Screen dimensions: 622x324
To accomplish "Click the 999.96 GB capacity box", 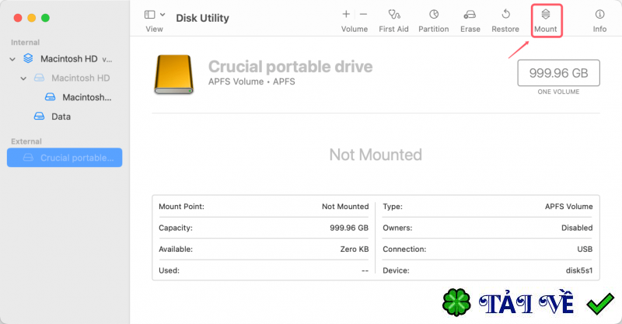I will [x=558, y=73].
